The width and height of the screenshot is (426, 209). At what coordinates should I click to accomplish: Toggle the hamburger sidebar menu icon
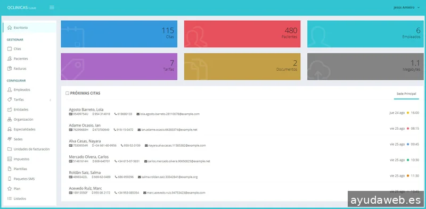point(52,7)
